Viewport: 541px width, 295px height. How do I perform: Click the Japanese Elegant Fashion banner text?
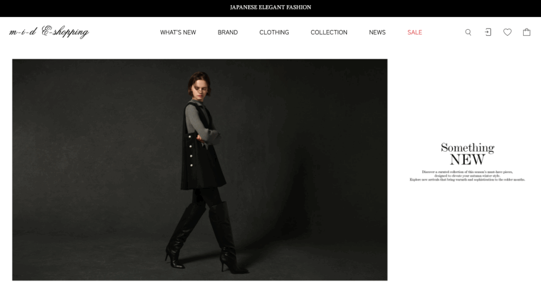(x=270, y=7)
